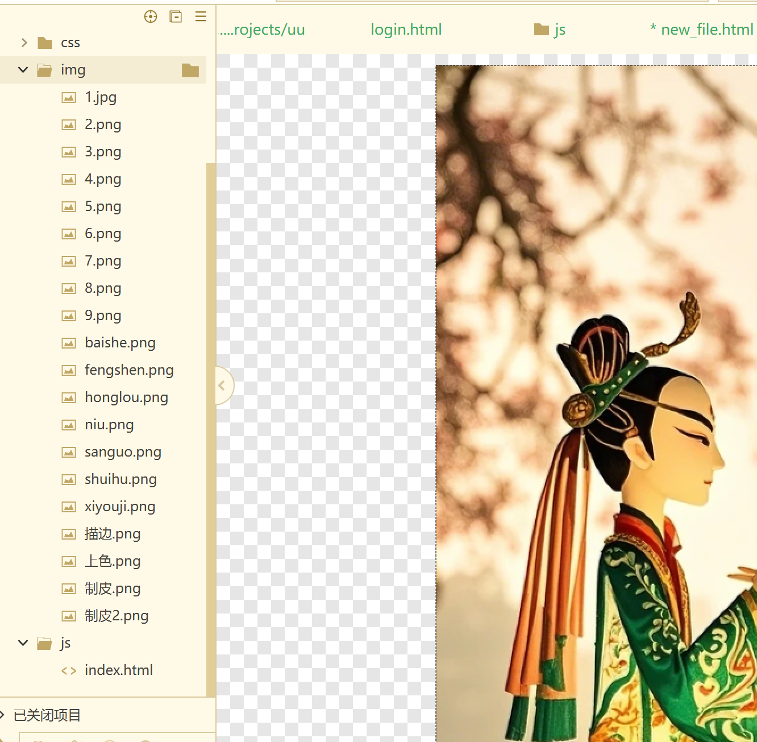Open file 3.png
Screen dimensions: 757x742
pos(103,152)
